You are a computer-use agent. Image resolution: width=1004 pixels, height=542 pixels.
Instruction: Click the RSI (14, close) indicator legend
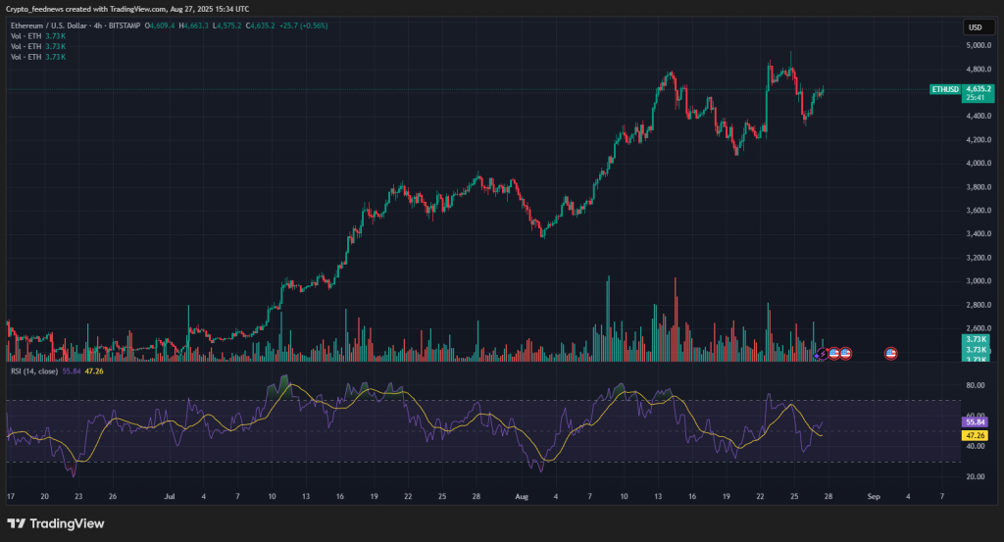pos(33,371)
